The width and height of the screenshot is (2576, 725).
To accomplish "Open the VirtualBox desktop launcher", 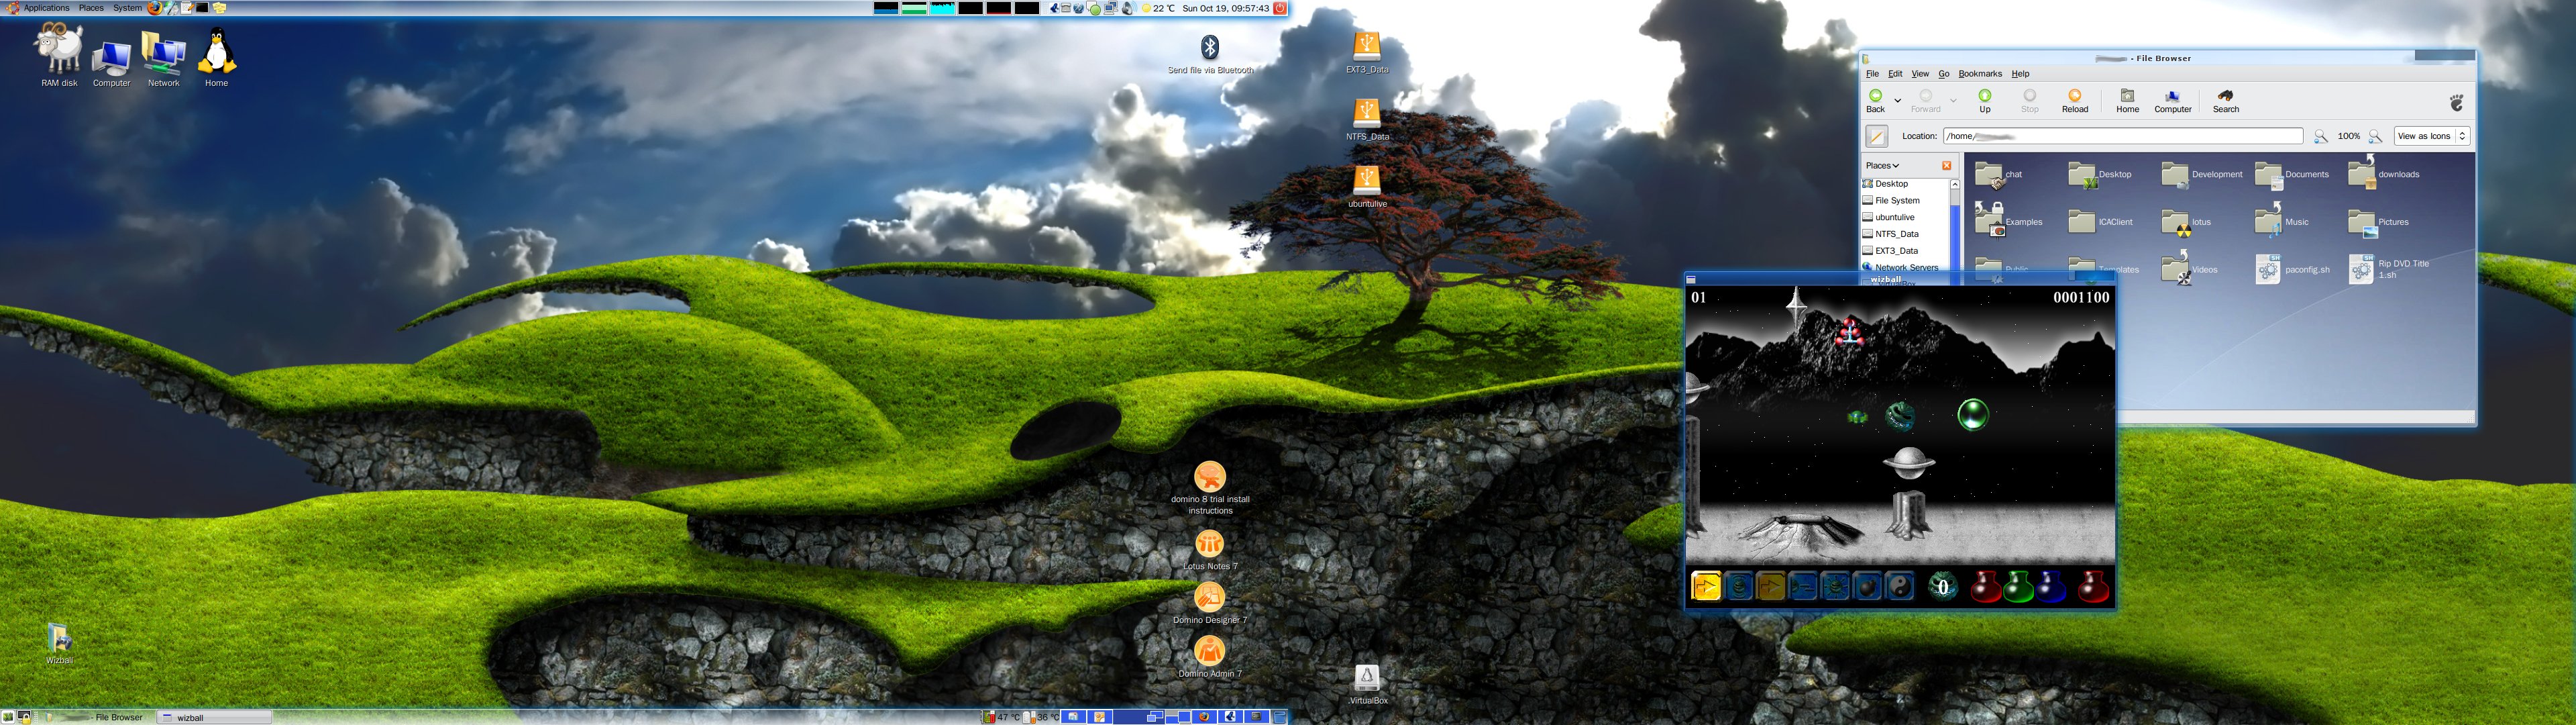I will (1367, 685).
